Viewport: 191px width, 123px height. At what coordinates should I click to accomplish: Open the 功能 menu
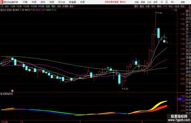coord(136,2)
